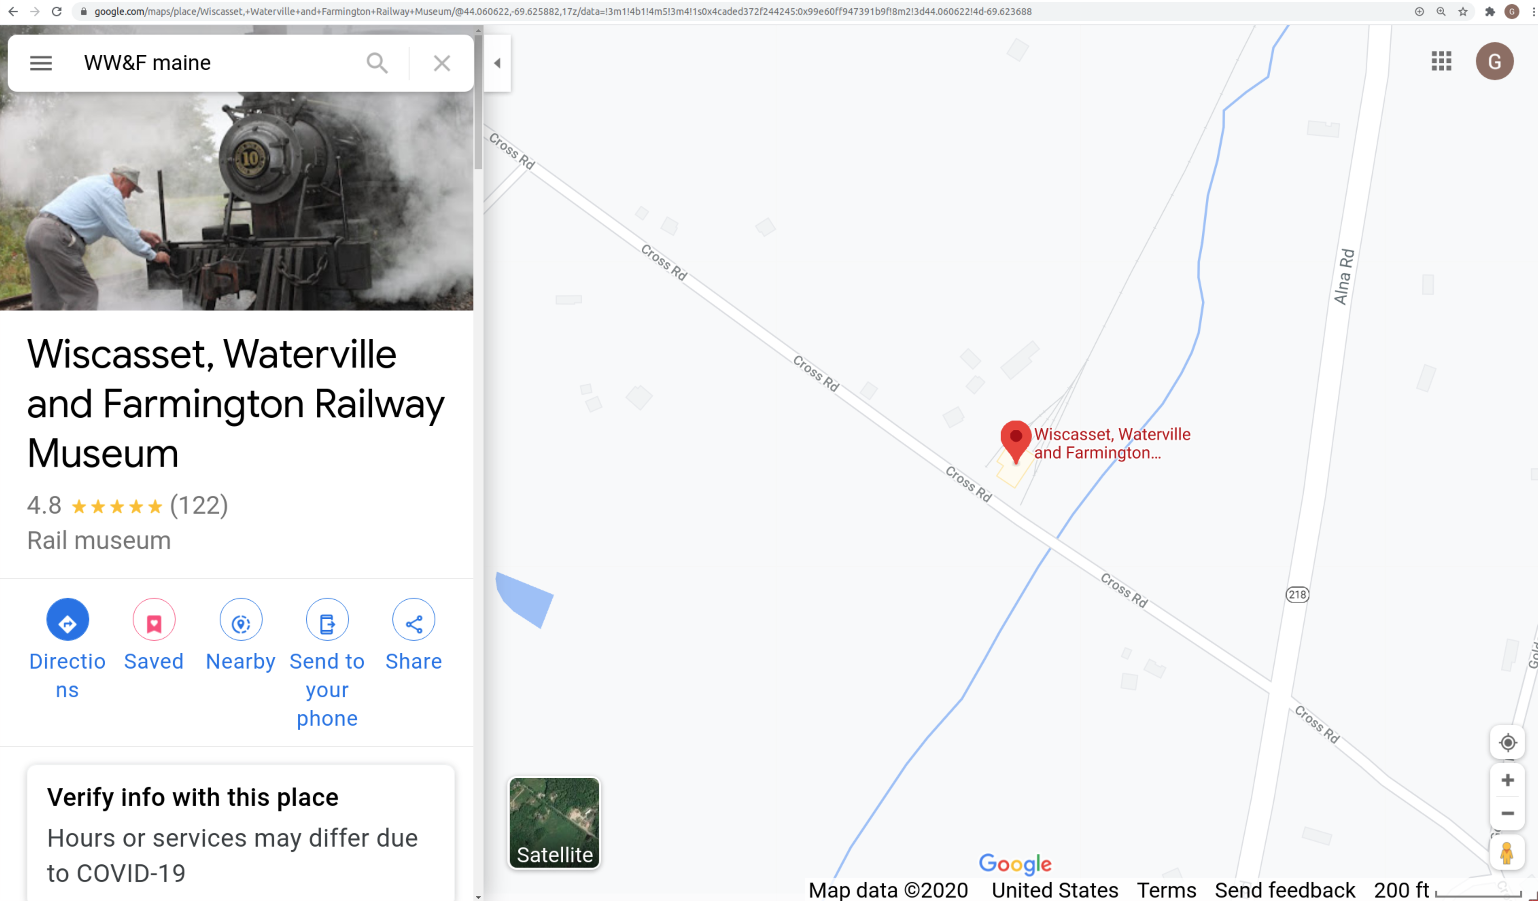
Task: Open the Google account avatar menu
Action: [x=1494, y=61]
